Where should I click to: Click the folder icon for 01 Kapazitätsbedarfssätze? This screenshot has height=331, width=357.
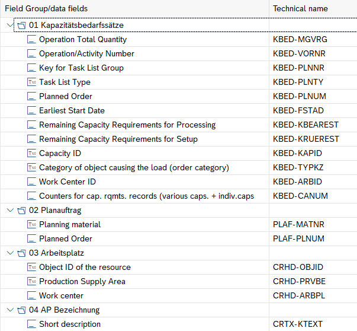(21, 26)
